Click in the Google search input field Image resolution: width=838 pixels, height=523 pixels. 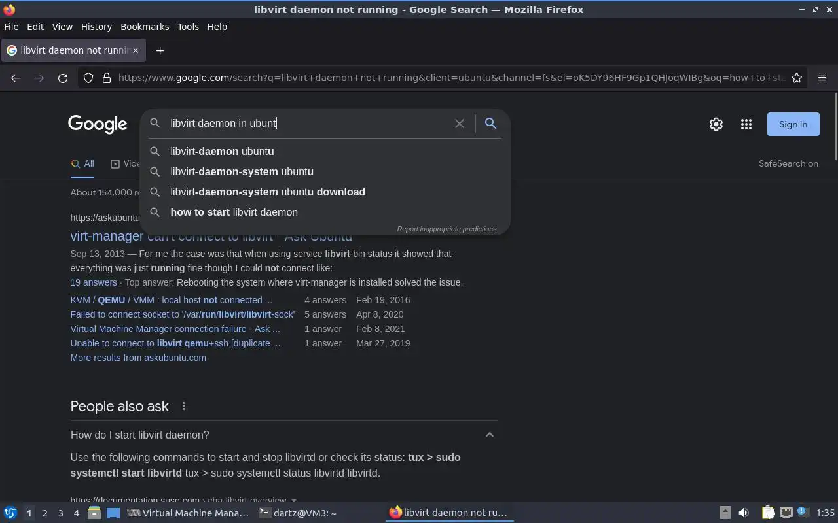(x=308, y=123)
